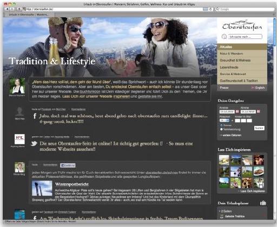Open the suitcase icon next to Dein Urlaubsplaner

[x=263, y=203]
